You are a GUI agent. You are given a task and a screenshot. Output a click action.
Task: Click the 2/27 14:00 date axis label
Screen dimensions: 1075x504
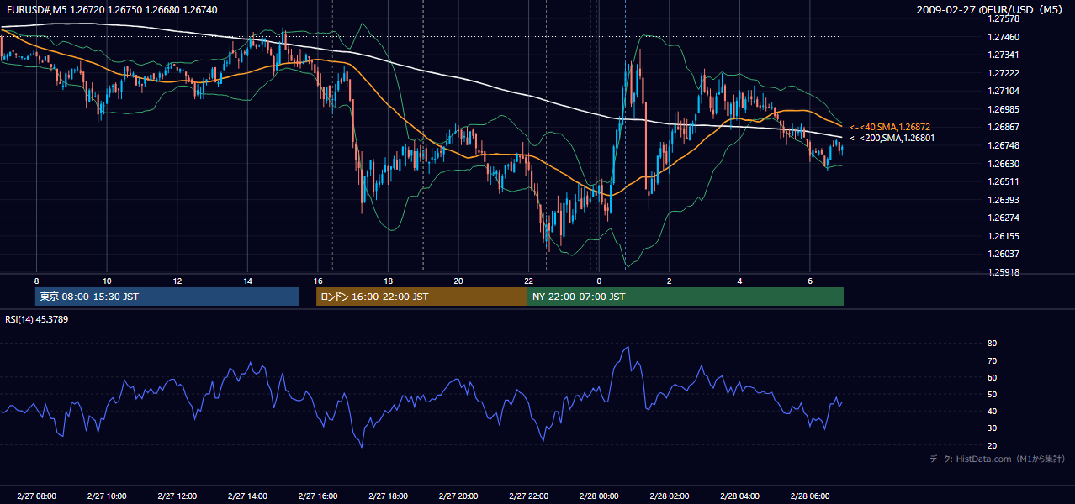247,496
